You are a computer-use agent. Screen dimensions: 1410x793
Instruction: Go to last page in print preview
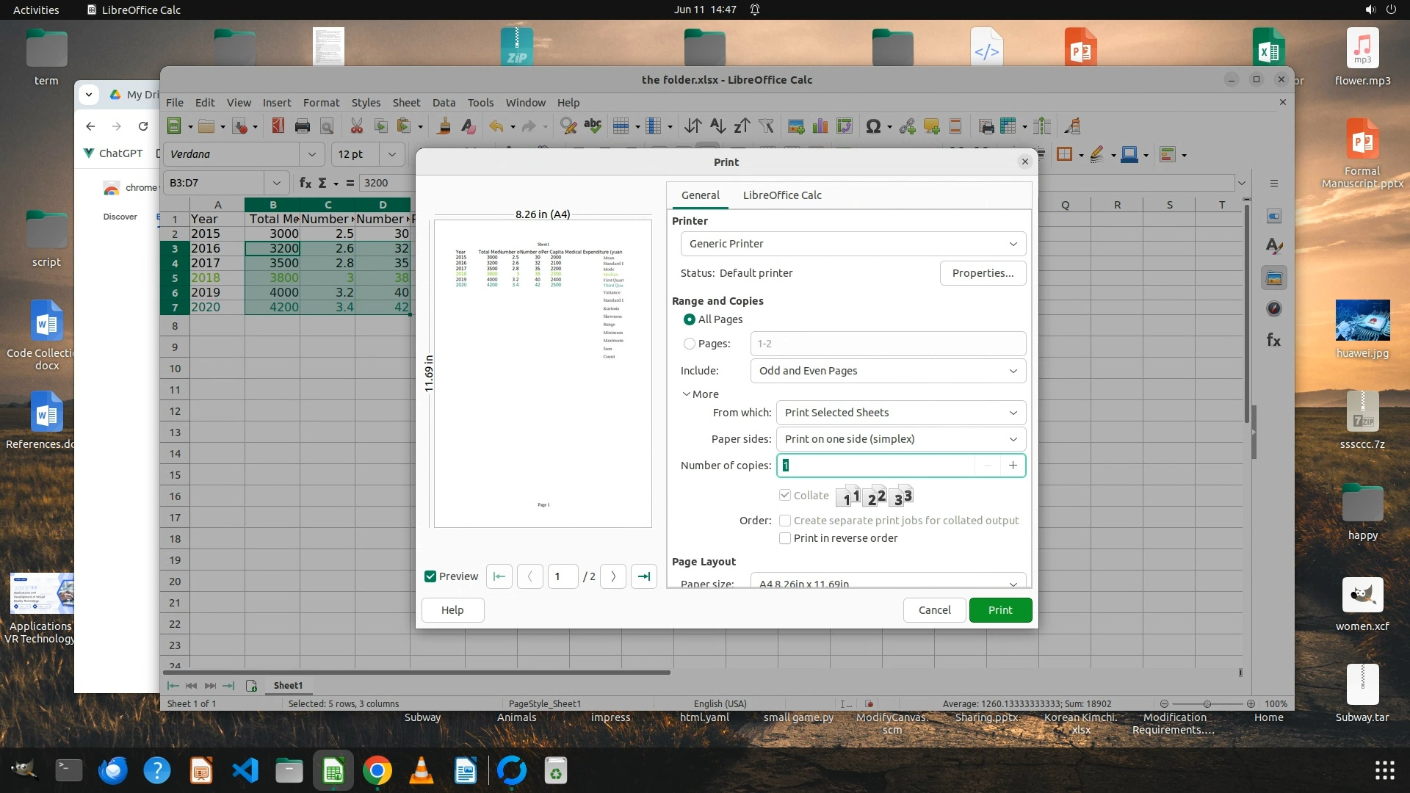pos(644,576)
